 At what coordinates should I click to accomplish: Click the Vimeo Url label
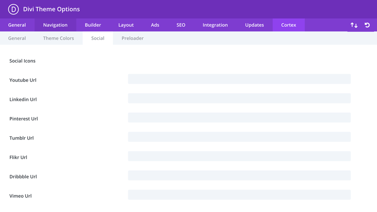pos(20,196)
